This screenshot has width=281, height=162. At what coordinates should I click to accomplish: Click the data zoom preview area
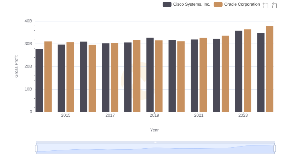tap(155, 149)
